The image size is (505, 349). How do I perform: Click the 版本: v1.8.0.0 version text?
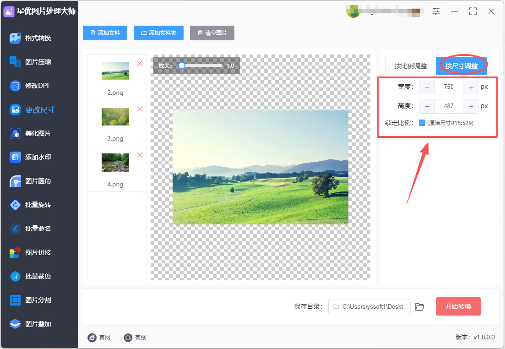point(475,337)
